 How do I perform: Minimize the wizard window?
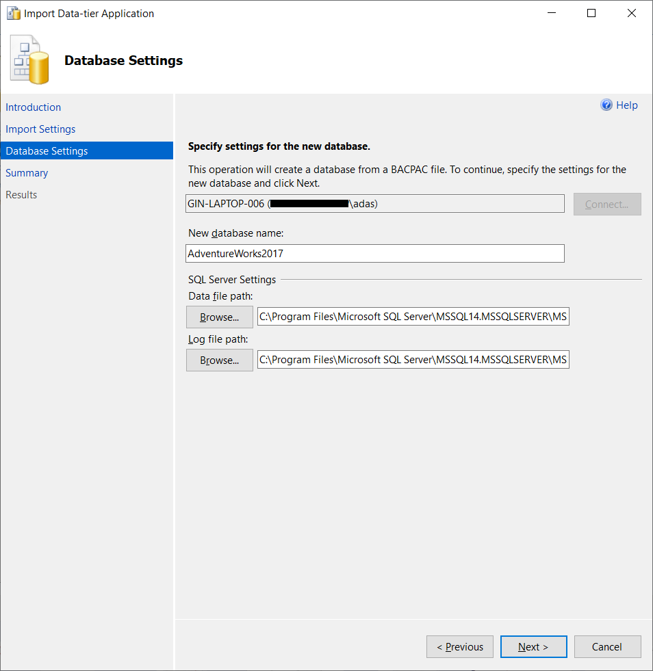pyautogui.click(x=551, y=12)
